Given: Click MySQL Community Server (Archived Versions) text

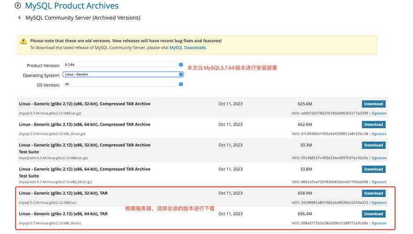Looking at the screenshot, I should click(x=83, y=18).
